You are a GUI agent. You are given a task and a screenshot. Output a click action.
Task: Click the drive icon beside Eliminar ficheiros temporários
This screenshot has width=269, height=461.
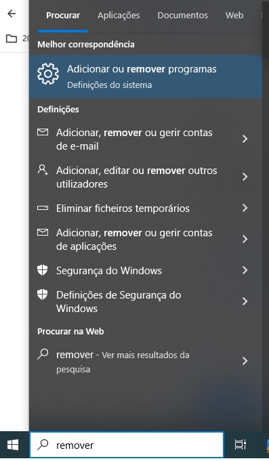tap(43, 208)
